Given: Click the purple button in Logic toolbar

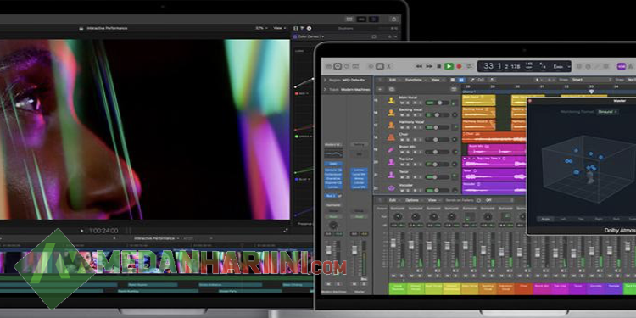Looking at the screenshot, I should [x=621, y=66].
